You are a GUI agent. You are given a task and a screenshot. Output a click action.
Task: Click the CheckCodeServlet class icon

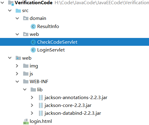[33, 42]
